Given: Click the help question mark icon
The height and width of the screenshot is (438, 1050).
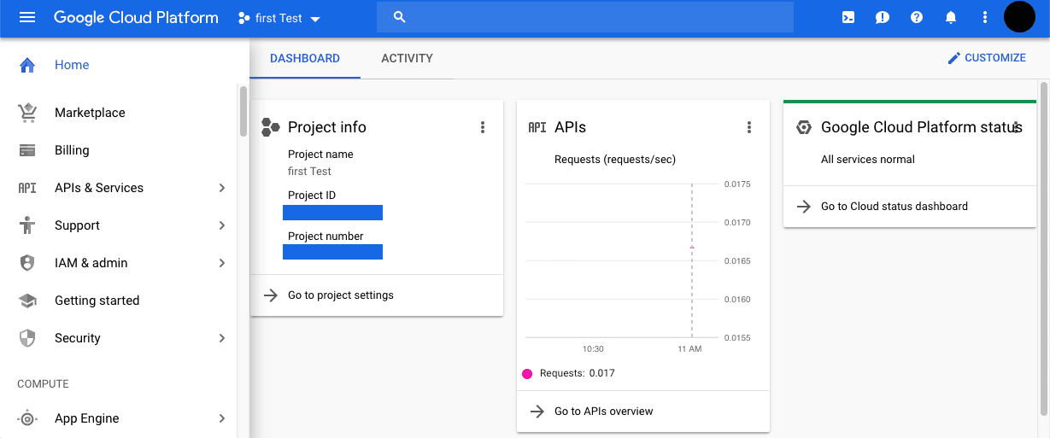Looking at the screenshot, I should (x=917, y=18).
